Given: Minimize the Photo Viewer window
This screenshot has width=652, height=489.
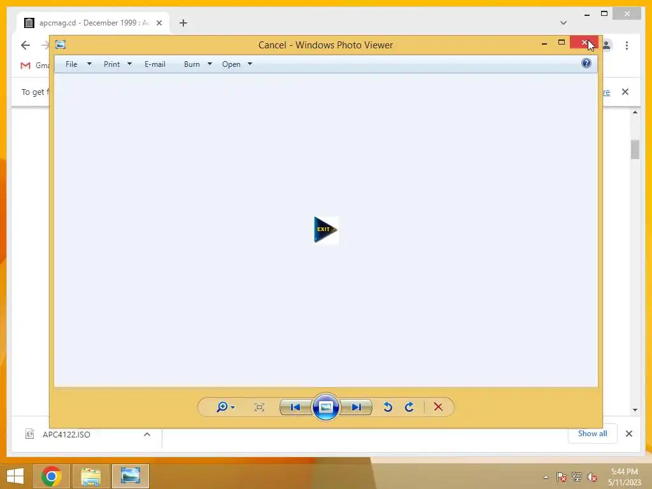Looking at the screenshot, I should pos(544,43).
